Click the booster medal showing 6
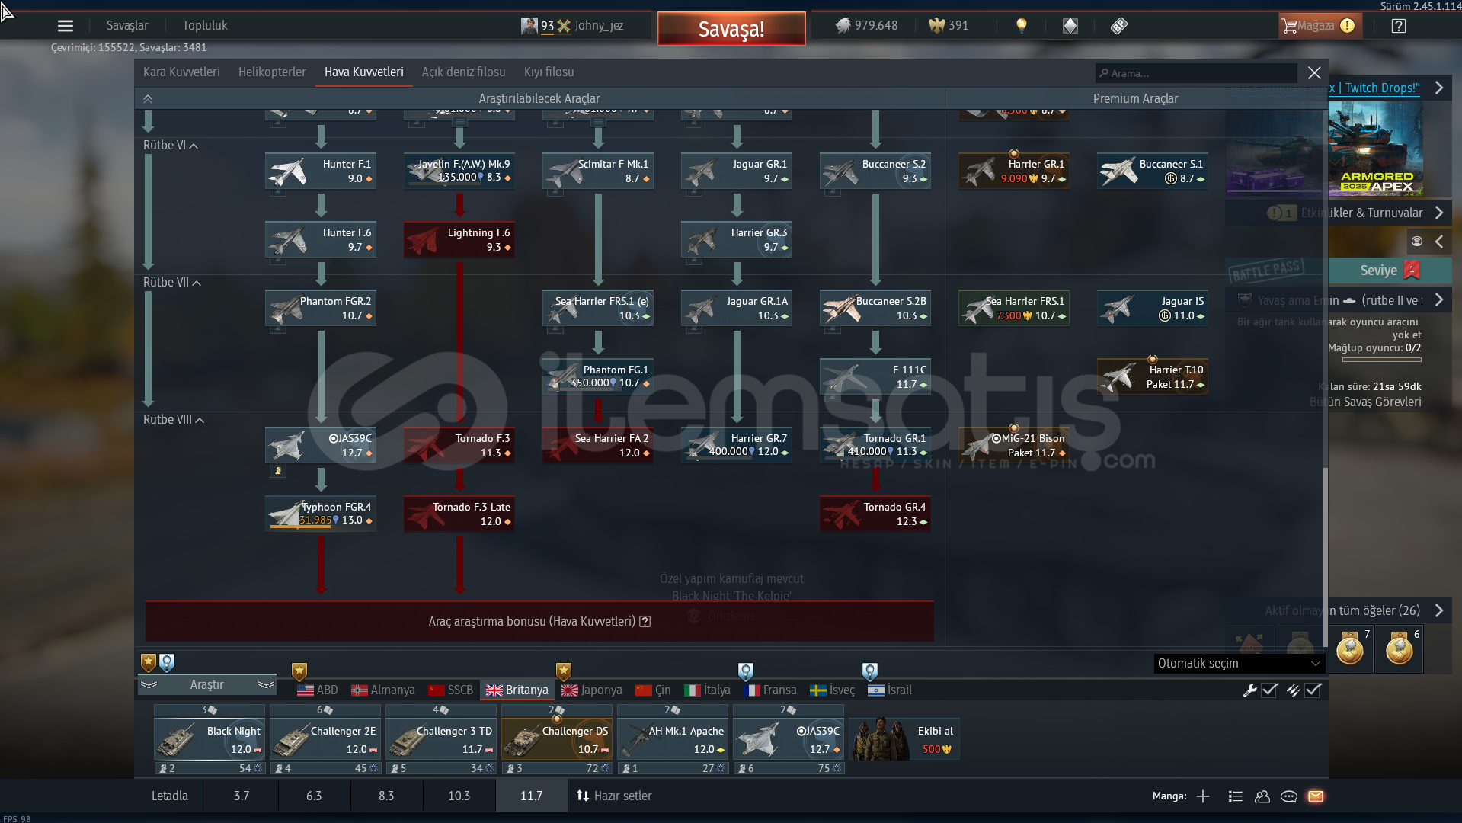The image size is (1462, 823). click(x=1400, y=648)
